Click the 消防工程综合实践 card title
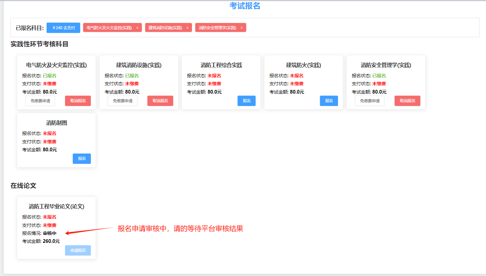The width and height of the screenshot is (486, 276). (x=221, y=65)
